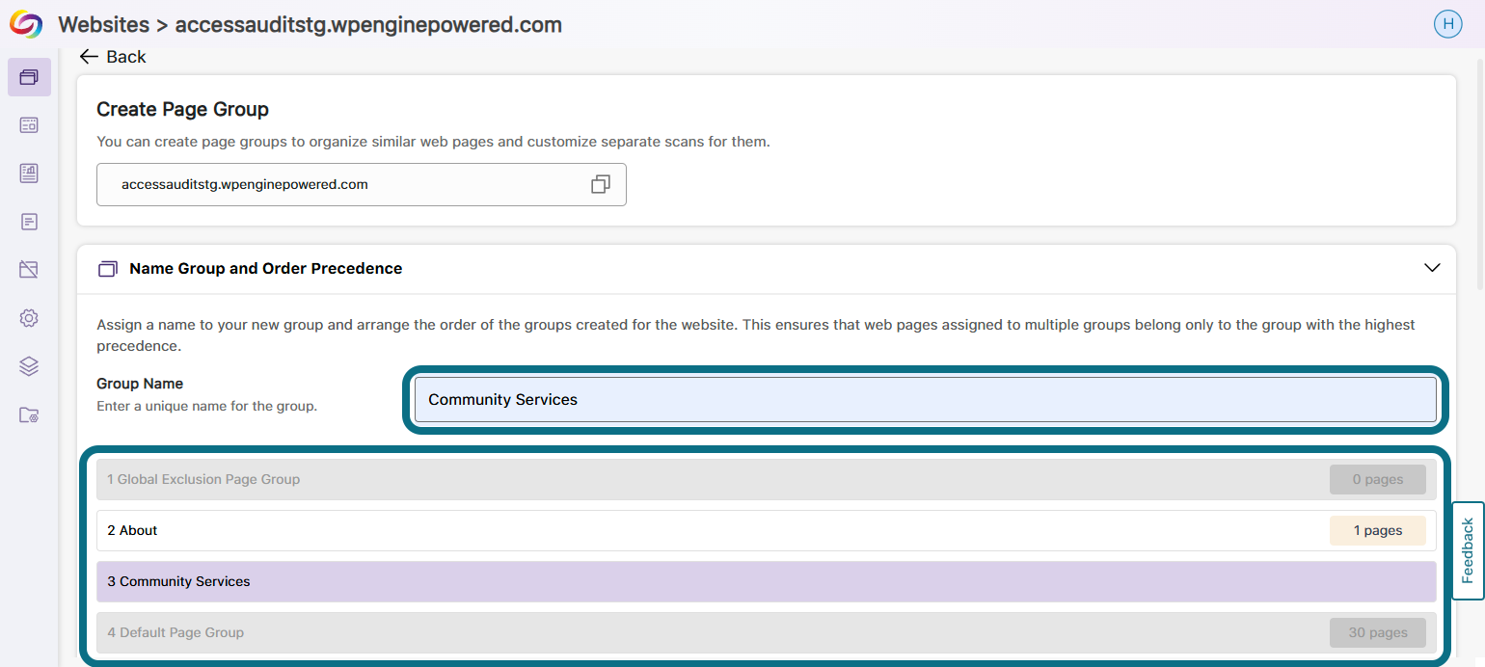Click the 30 pages badge
1485x667 pixels.
point(1377,632)
